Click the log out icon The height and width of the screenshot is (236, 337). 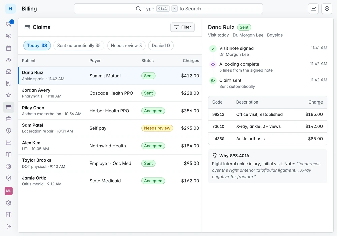click(x=9, y=227)
